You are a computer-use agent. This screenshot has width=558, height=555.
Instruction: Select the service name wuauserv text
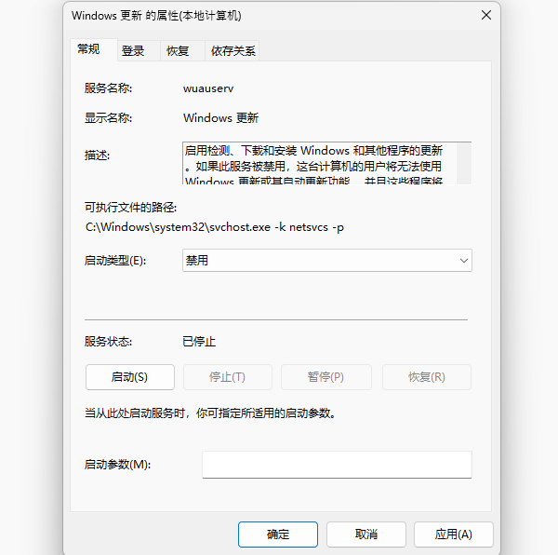(x=208, y=88)
